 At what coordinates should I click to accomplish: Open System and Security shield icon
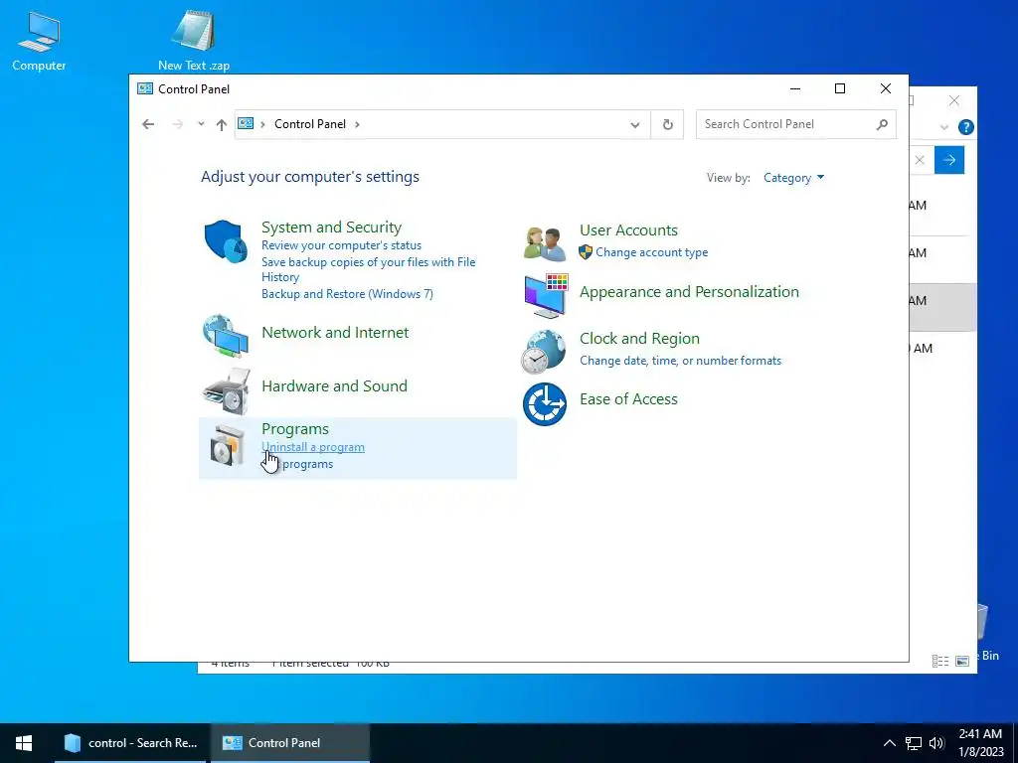226,241
